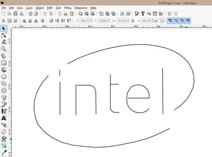Zoom to fit drawing icon
This screenshot has height=157, width=212.
click(x=87, y=14)
